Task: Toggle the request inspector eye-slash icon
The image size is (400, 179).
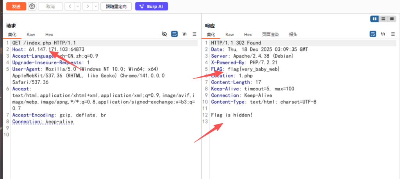Action: (164, 34)
